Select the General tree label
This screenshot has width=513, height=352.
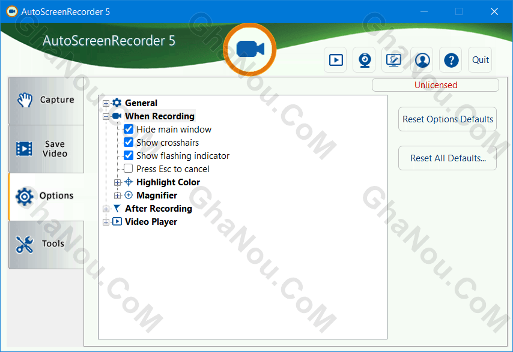pyautogui.click(x=141, y=103)
